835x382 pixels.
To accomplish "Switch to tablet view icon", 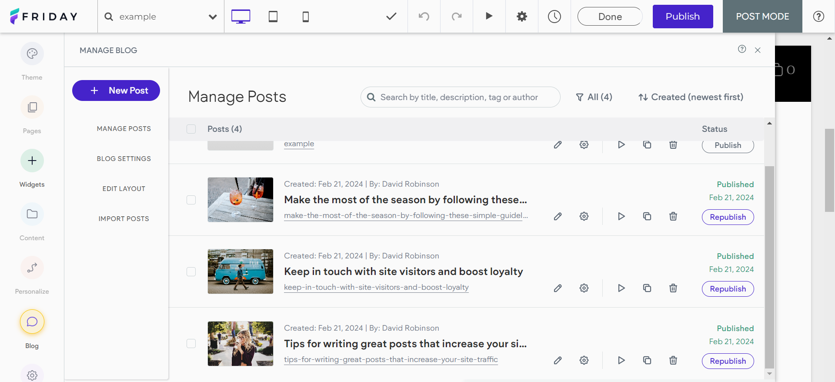I will pos(273,17).
